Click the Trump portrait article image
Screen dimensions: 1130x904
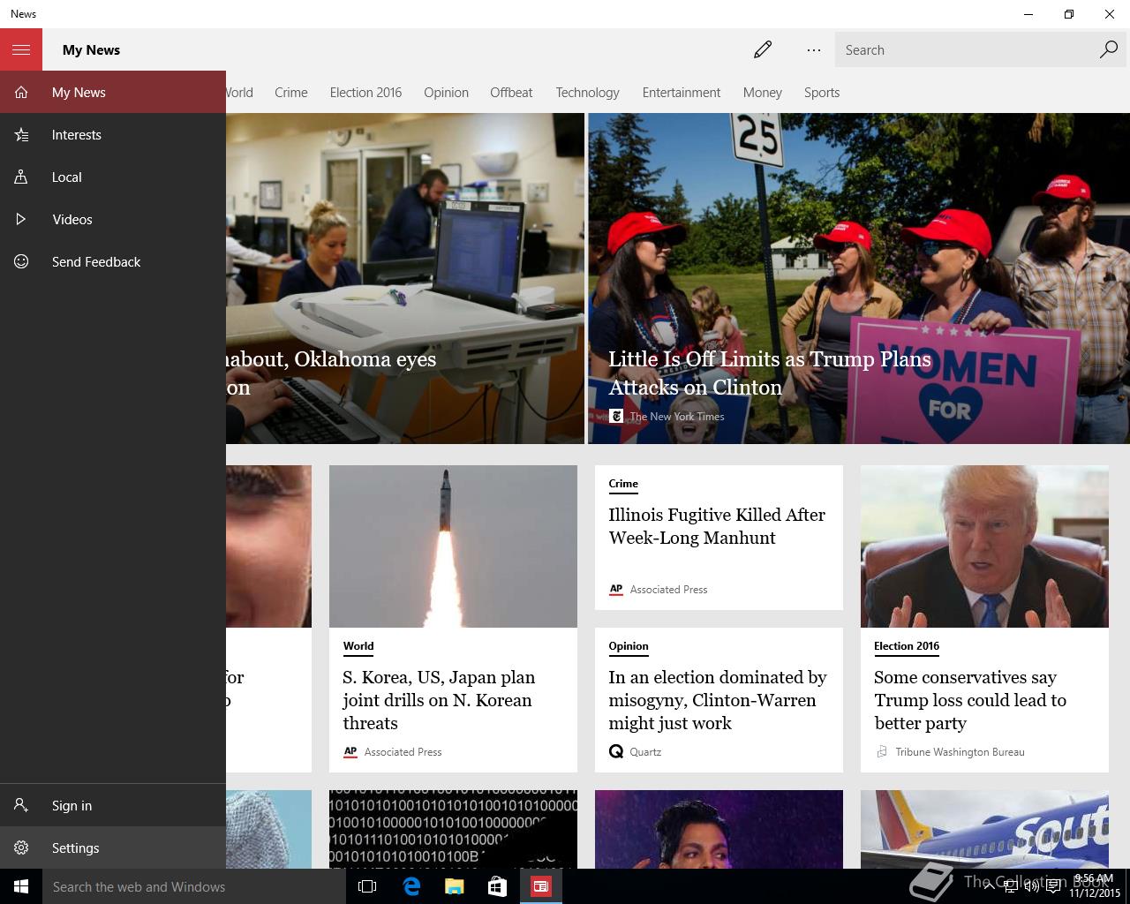984,546
